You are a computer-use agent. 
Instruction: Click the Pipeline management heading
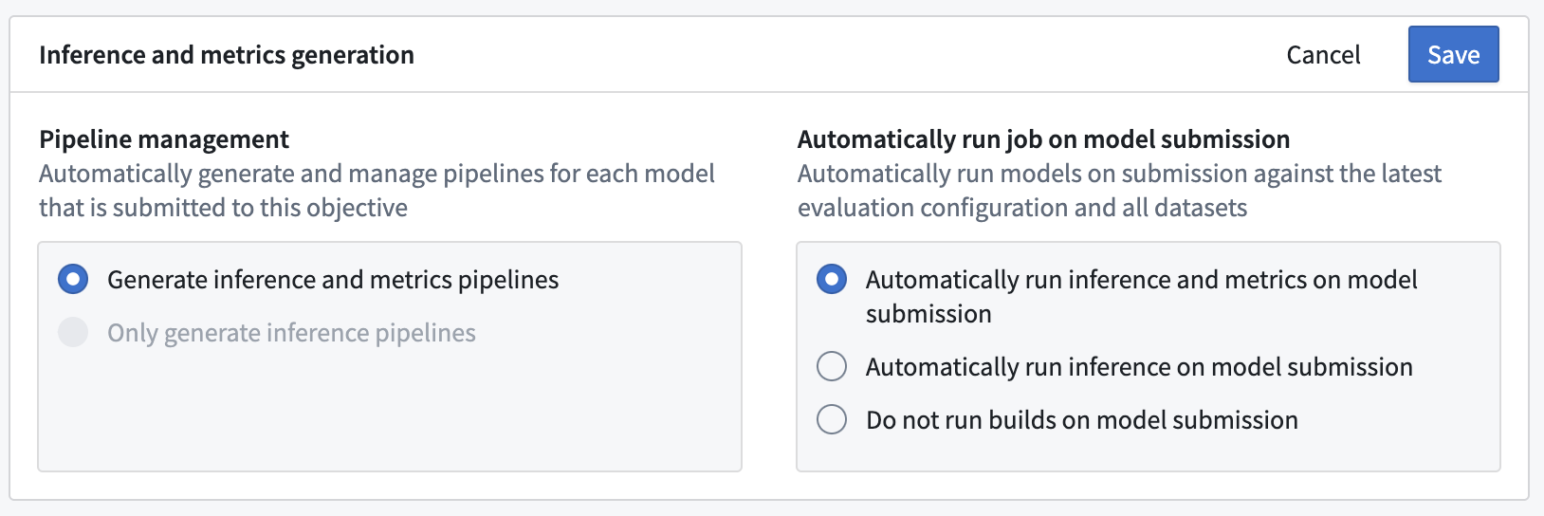pos(164,139)
